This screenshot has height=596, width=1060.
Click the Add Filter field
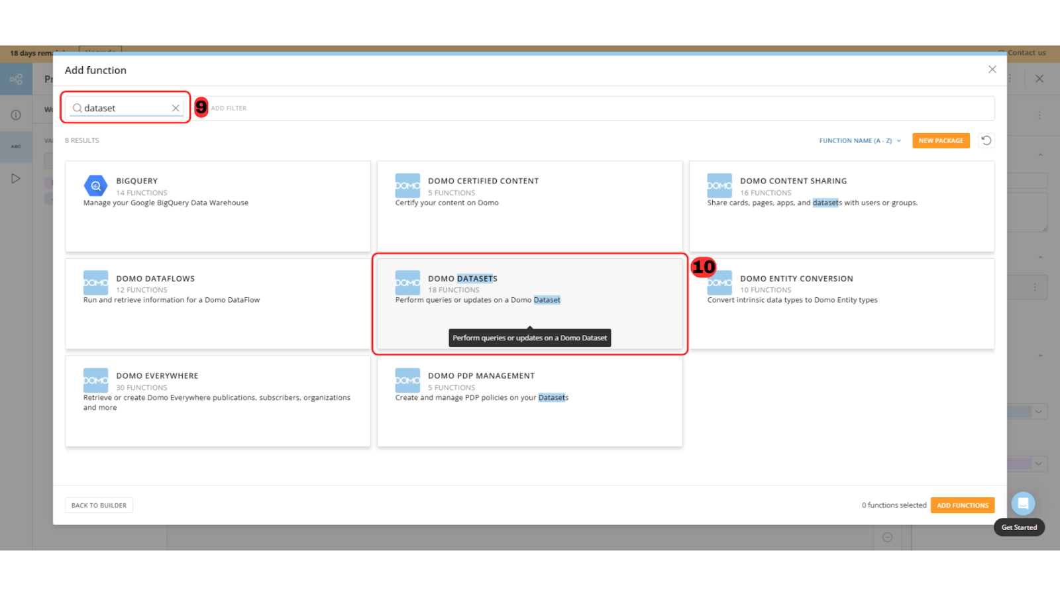tap(229, 108)
